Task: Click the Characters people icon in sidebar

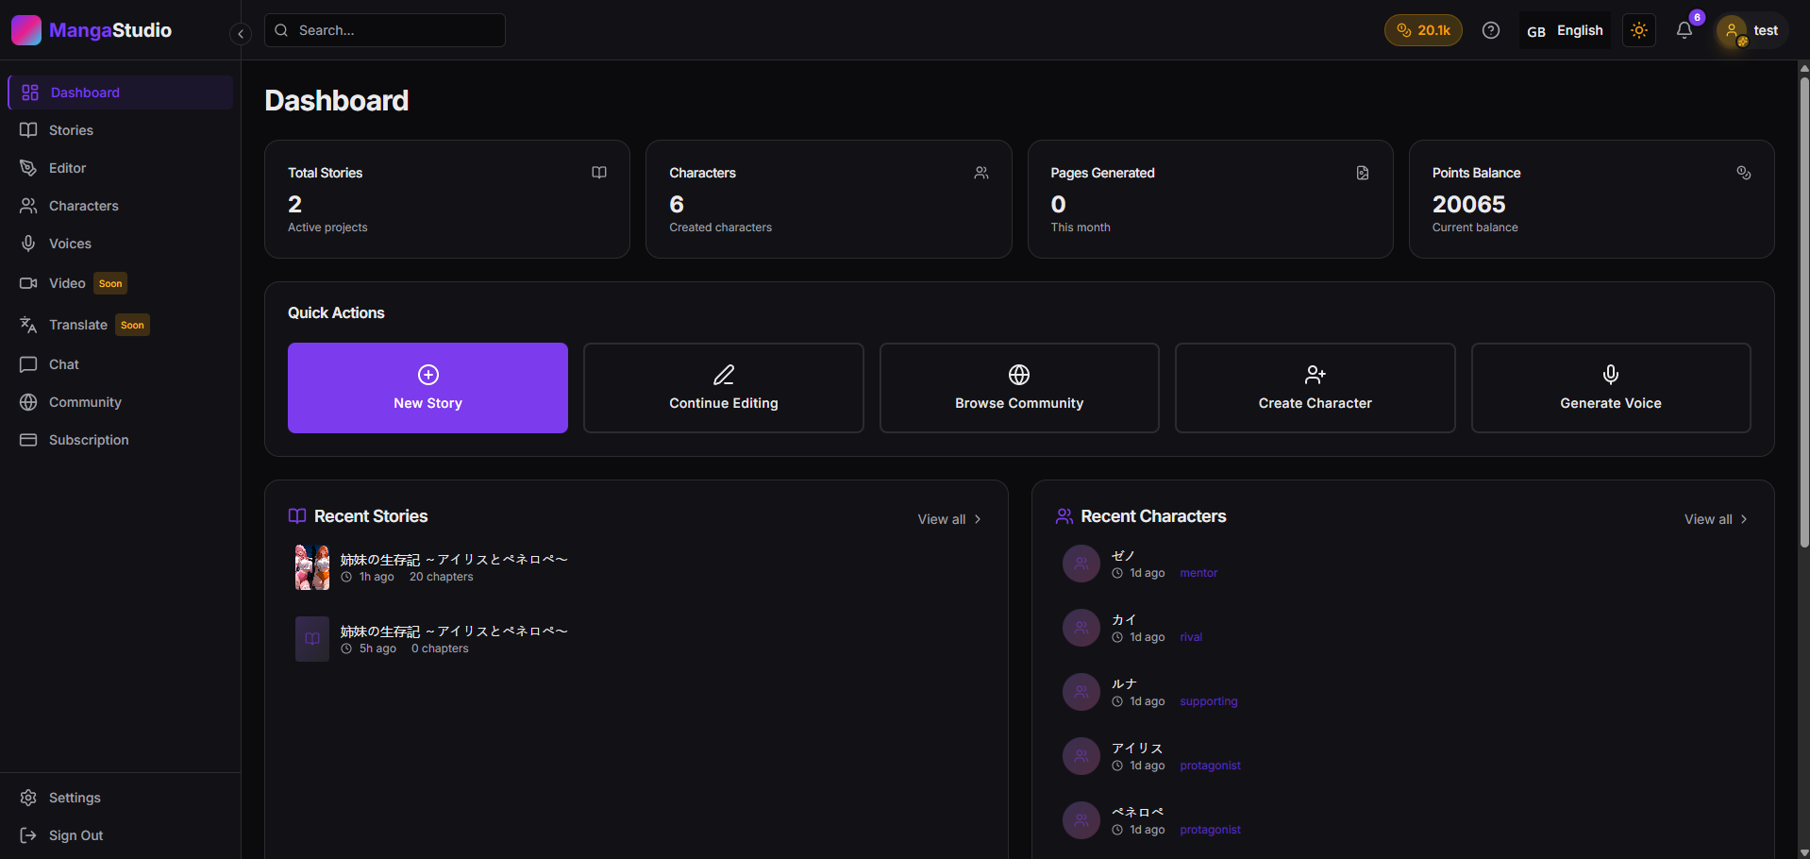Action: point(28,206)
